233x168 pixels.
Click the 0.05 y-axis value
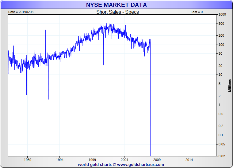(x=222, y=144)
